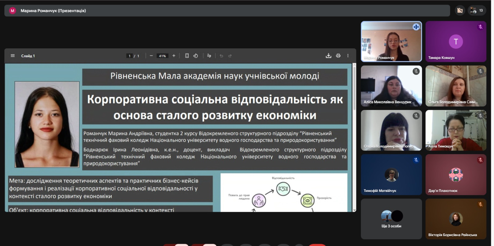Viewport: 494px width, 246px height.
Task: Zoom out the slide with minus button
Action: click(x=151, y=56)
